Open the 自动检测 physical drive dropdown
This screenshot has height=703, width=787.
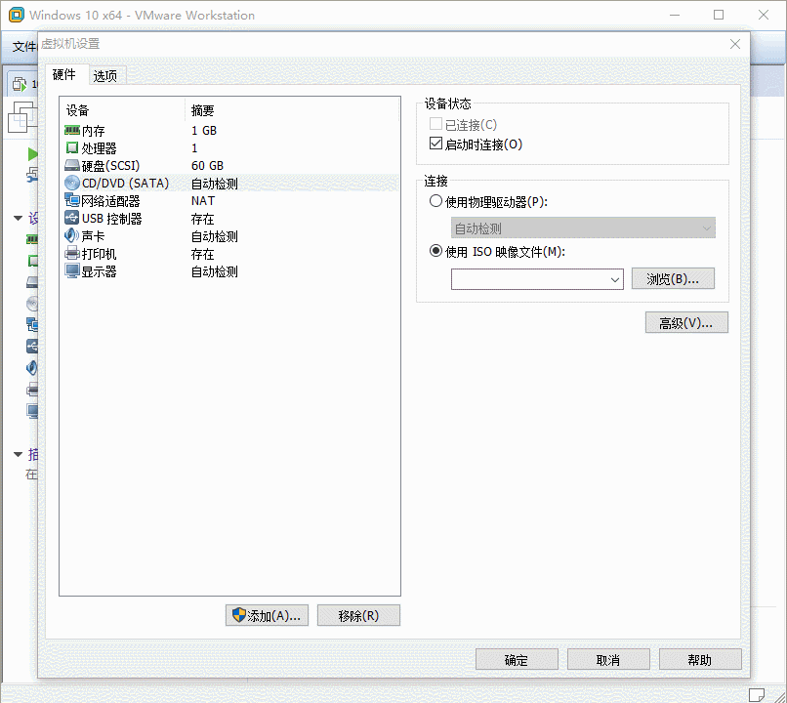pyautogui.click(x=583, y=227)
